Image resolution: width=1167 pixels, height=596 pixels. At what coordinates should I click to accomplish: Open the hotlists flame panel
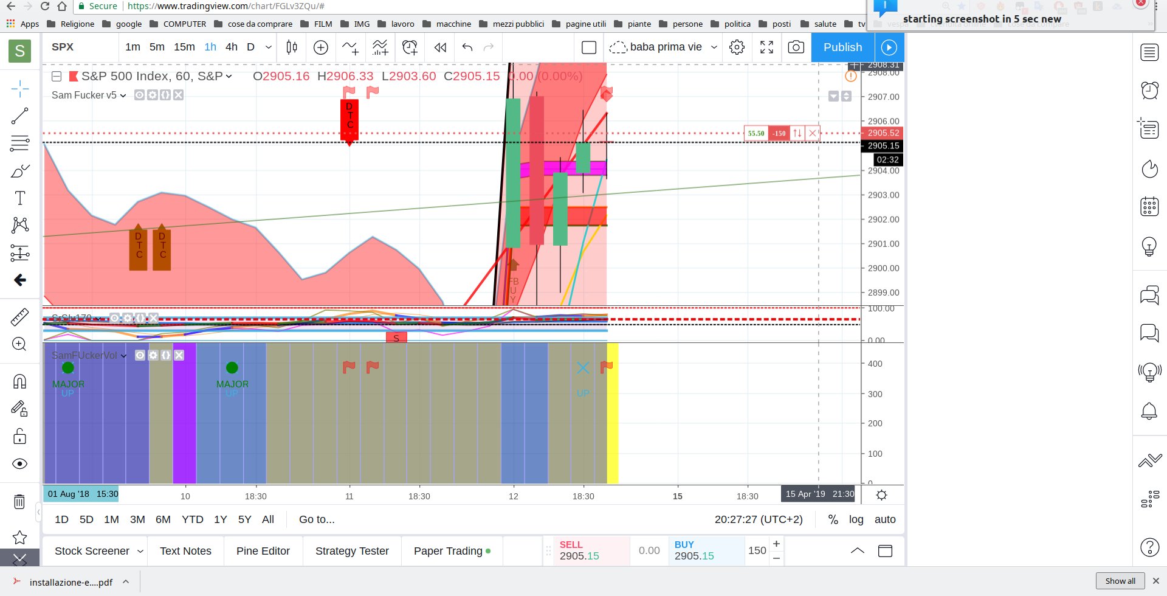point(1149,168)
